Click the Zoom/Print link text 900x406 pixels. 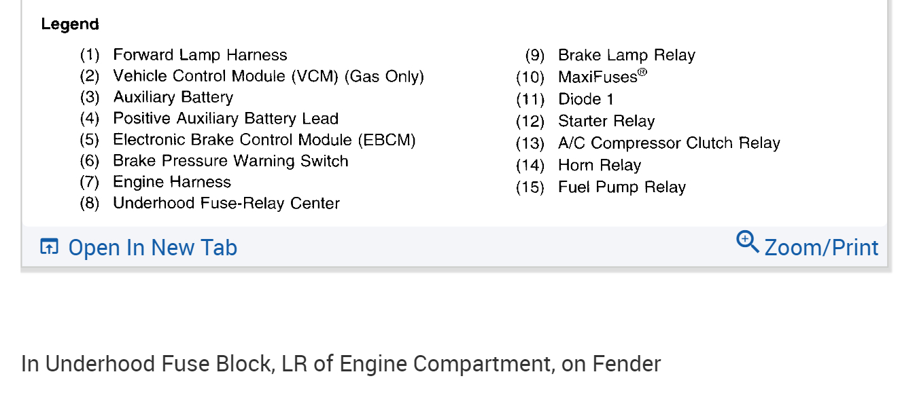pos(821,248)
